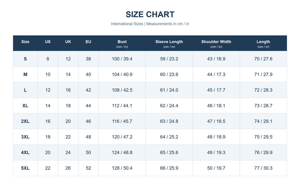Click the Size column header
Screen dimensions: 300x185
coord(25,43)
